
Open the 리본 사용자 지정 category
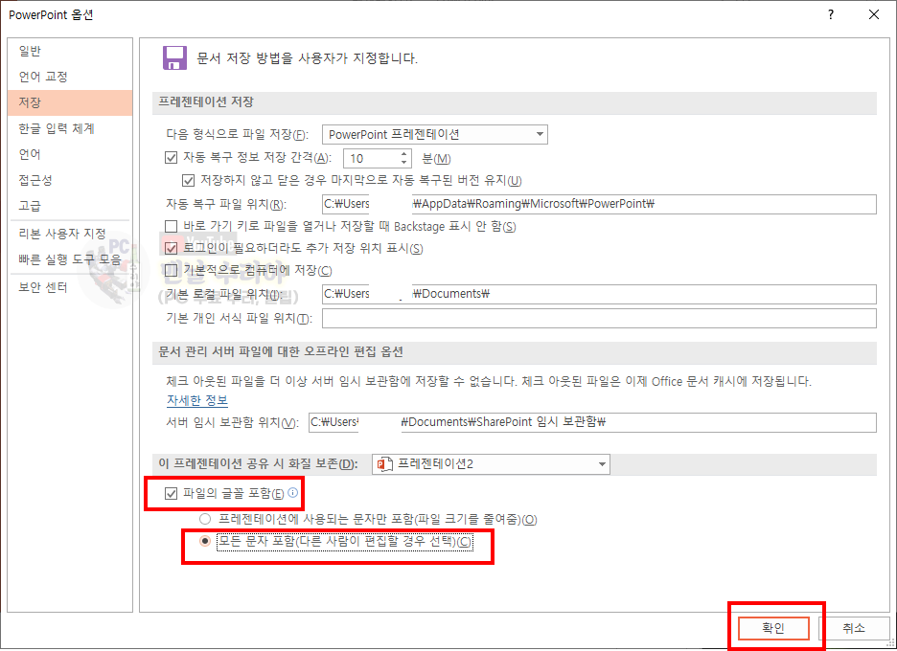click(70, 234)
